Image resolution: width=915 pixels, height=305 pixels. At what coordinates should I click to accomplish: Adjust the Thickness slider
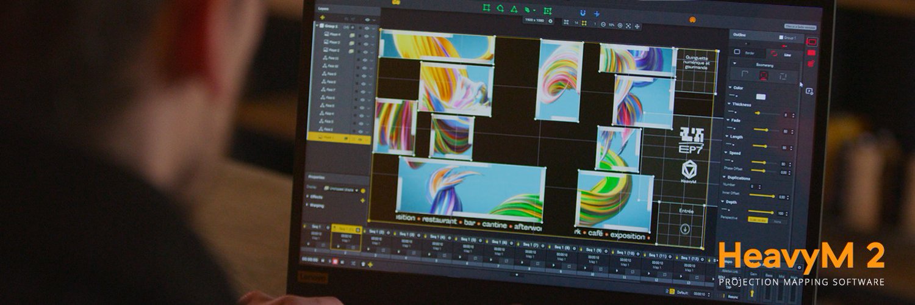tap(767, 113)
